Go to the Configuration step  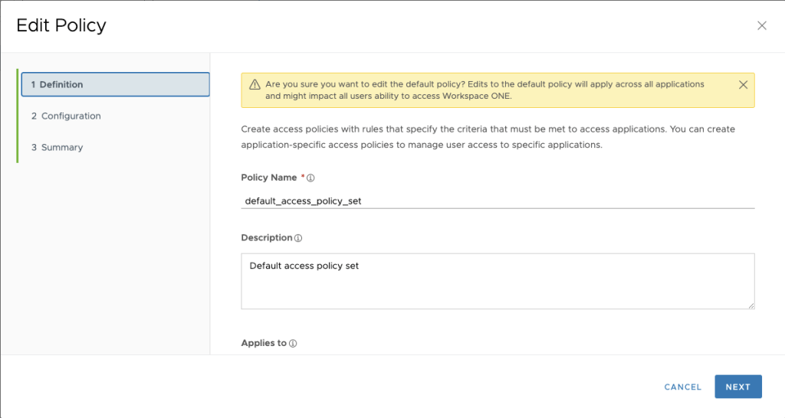[66, 116]
